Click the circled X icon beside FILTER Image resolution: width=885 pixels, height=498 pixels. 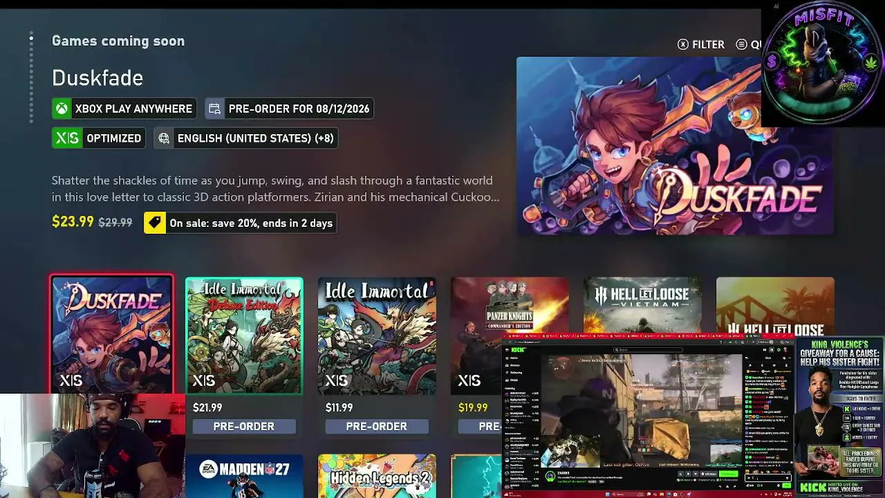tap(683, 44)
